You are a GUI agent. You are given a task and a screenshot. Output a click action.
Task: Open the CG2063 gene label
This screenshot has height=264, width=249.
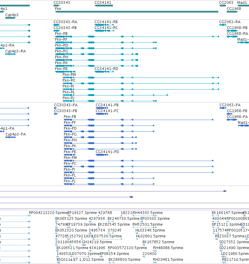[226, 3]
